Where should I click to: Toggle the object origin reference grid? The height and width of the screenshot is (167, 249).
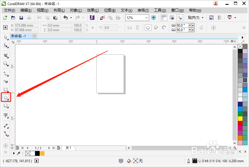5,27
